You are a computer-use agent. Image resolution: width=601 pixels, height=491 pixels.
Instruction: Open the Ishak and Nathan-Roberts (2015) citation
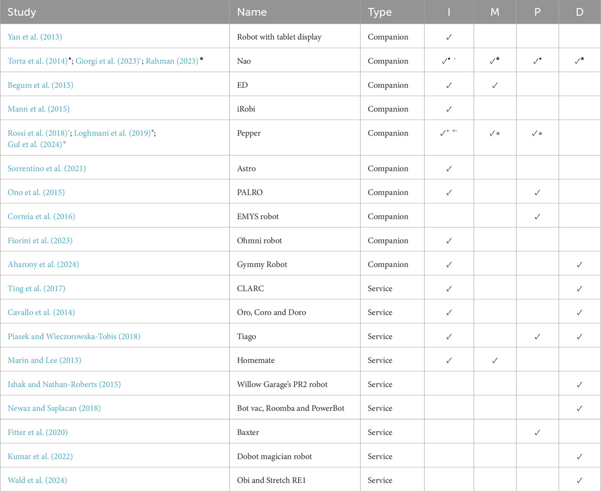(x=64, y=385)
